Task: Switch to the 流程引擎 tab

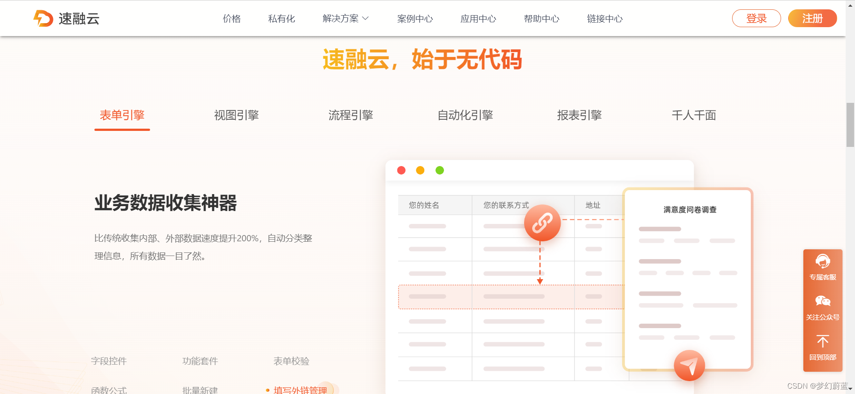Action: point(351,115)
